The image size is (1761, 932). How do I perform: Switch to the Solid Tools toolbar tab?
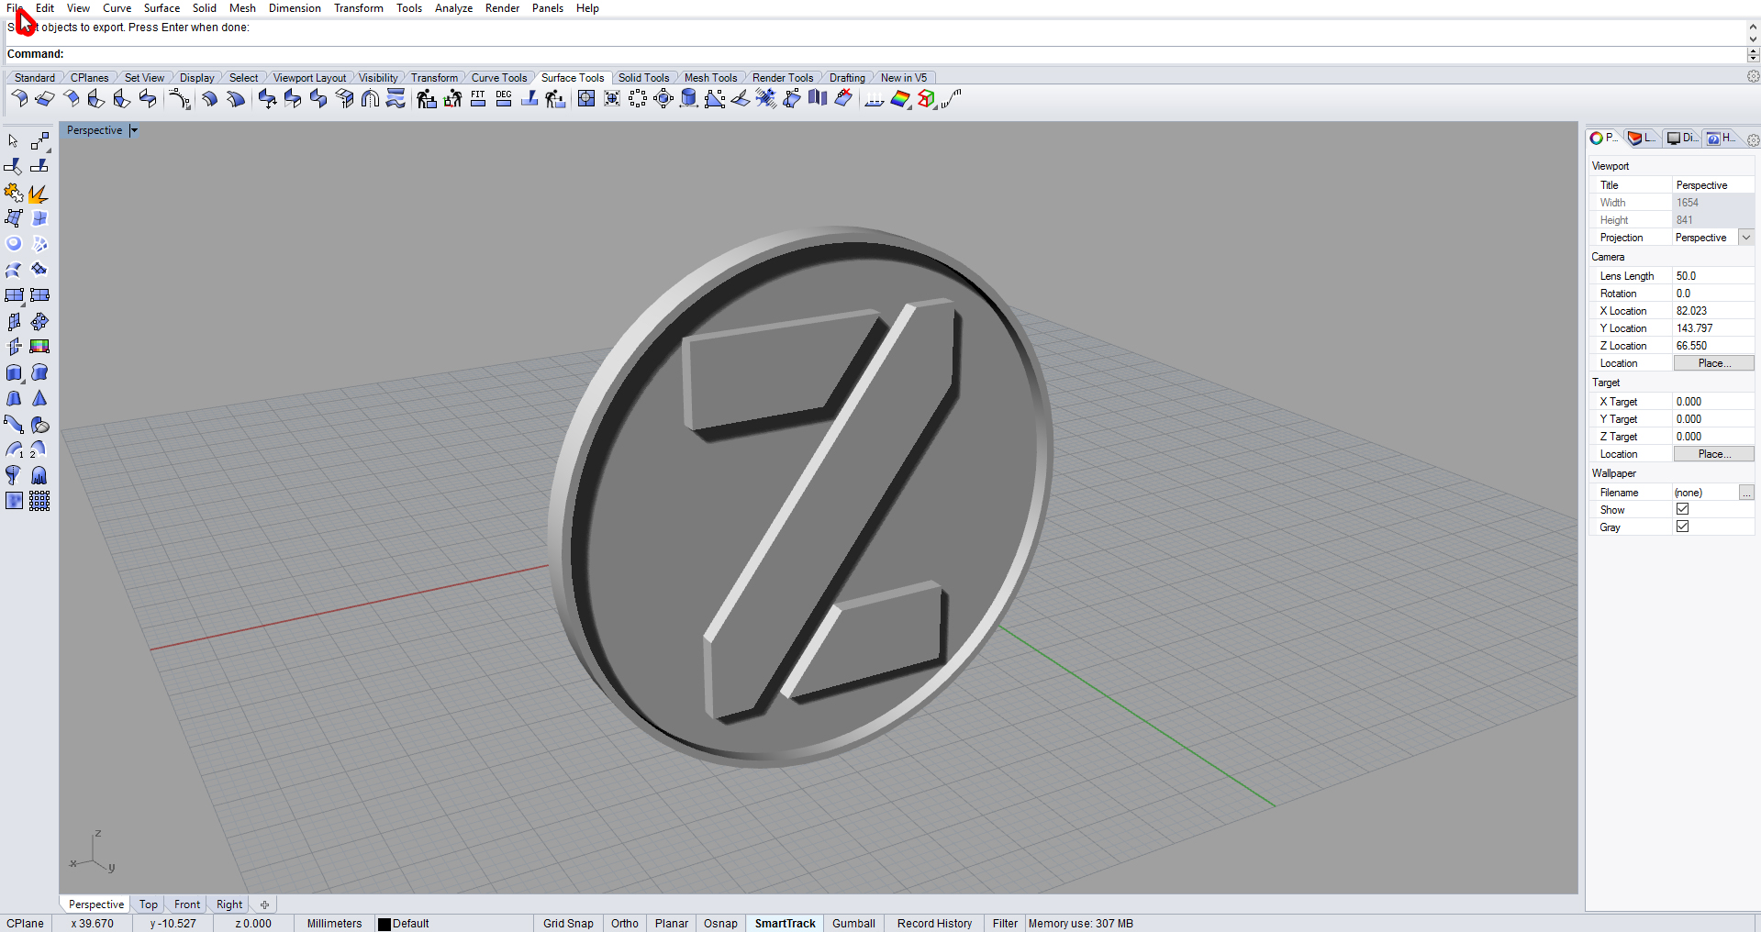[643, 78]
